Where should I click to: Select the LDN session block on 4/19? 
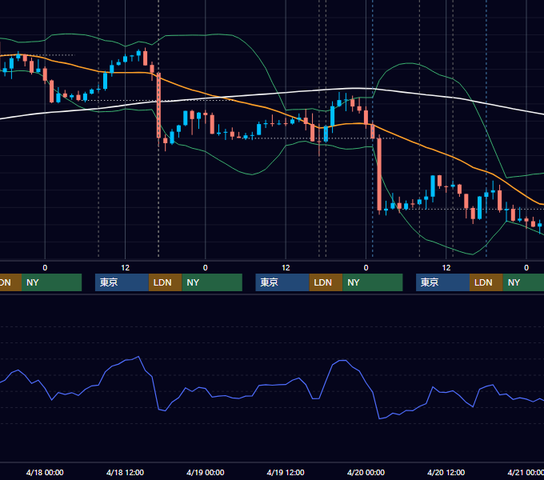tap(326, 282)
